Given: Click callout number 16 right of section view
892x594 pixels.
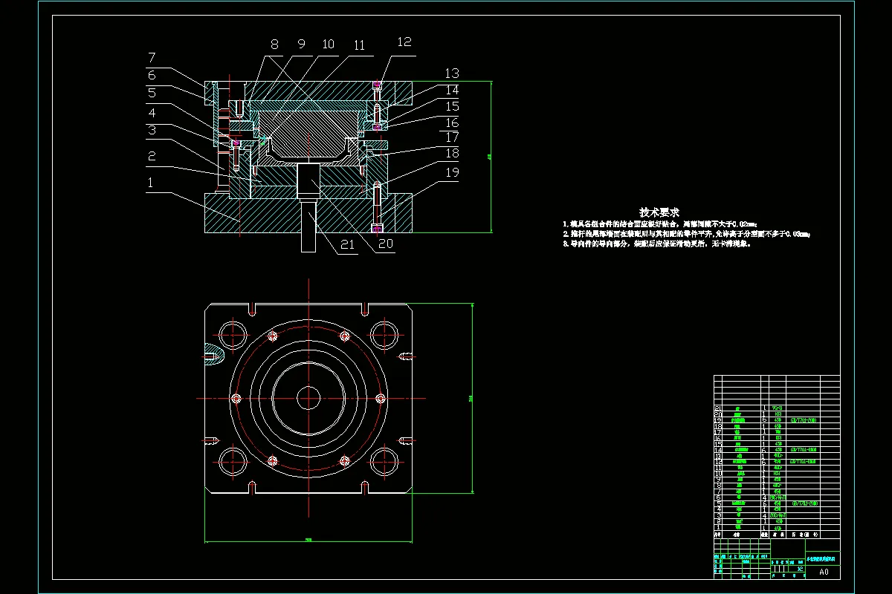Looking at the screenshot, I should click(452, 123).
